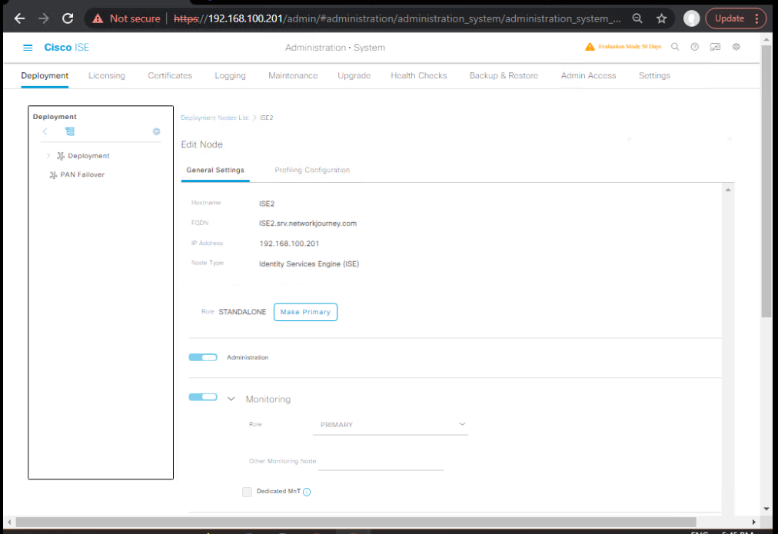Open the Logging tab
This screenshot has height=534, width=778.
pyautogui.click(x=230, y=75)
